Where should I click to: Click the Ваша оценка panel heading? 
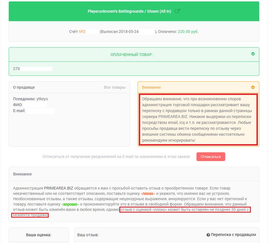point(39,235)
